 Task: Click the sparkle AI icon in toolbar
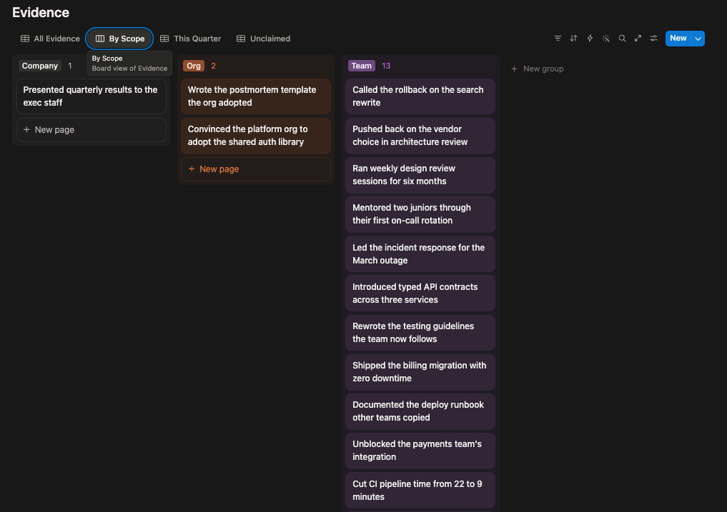pyautogui.click(x=606, y=39)
